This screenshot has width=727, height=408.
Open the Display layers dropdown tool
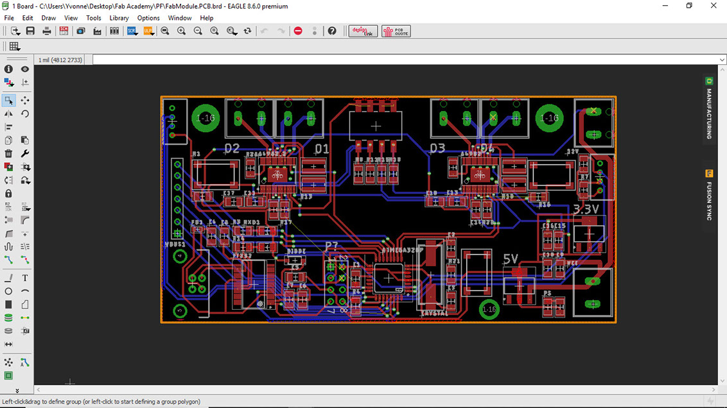[8, 82]
